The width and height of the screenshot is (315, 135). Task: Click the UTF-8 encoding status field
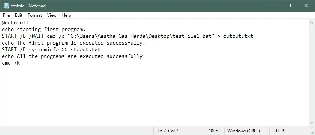coord(278,131)
